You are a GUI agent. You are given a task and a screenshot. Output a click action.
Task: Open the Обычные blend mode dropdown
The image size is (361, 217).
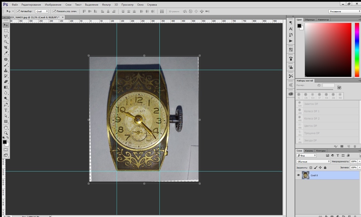click(x=313, y=161)
